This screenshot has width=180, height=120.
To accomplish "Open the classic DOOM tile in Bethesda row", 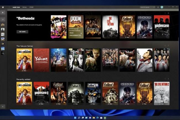I will (x=93, y=27).
